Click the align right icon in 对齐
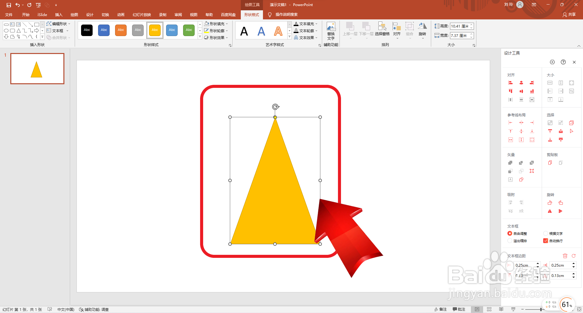The image size is (583, 313). click(x=532, y=83)
